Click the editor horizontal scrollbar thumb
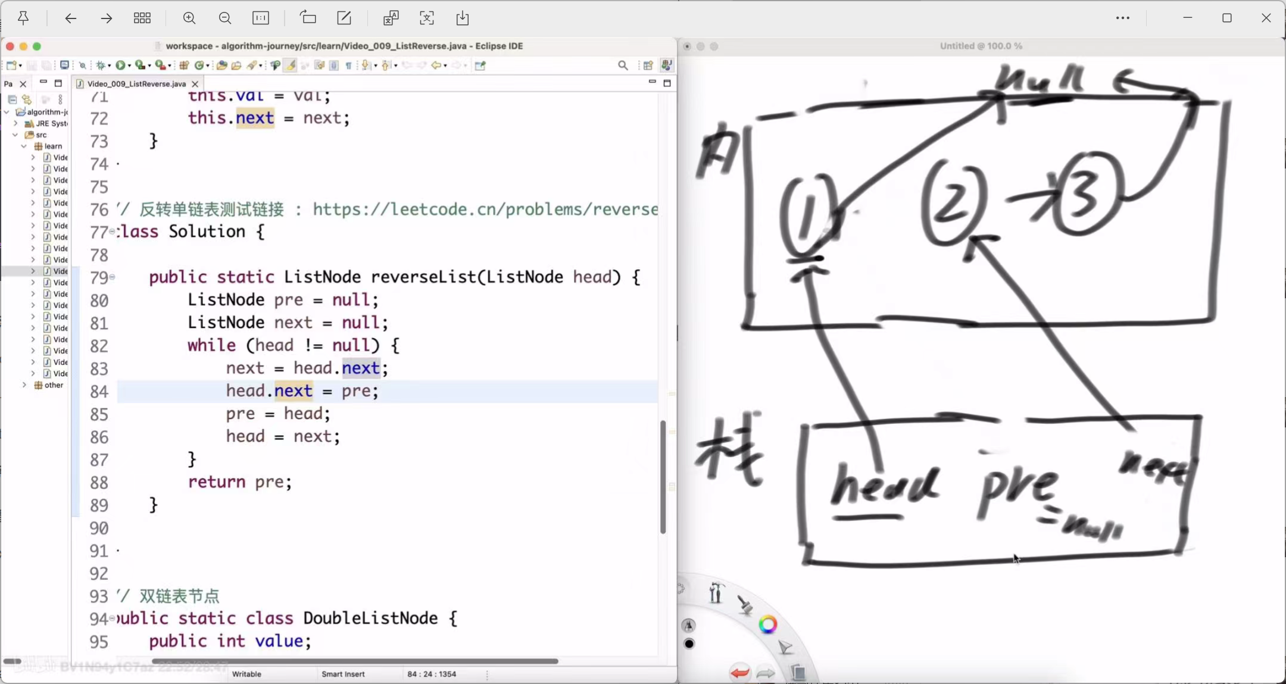The height and width of the screenshot is (684, 1286). tap(355, 661)
